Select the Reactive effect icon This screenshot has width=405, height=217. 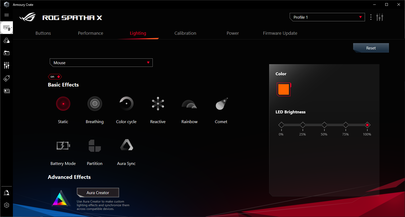point(158,104)
